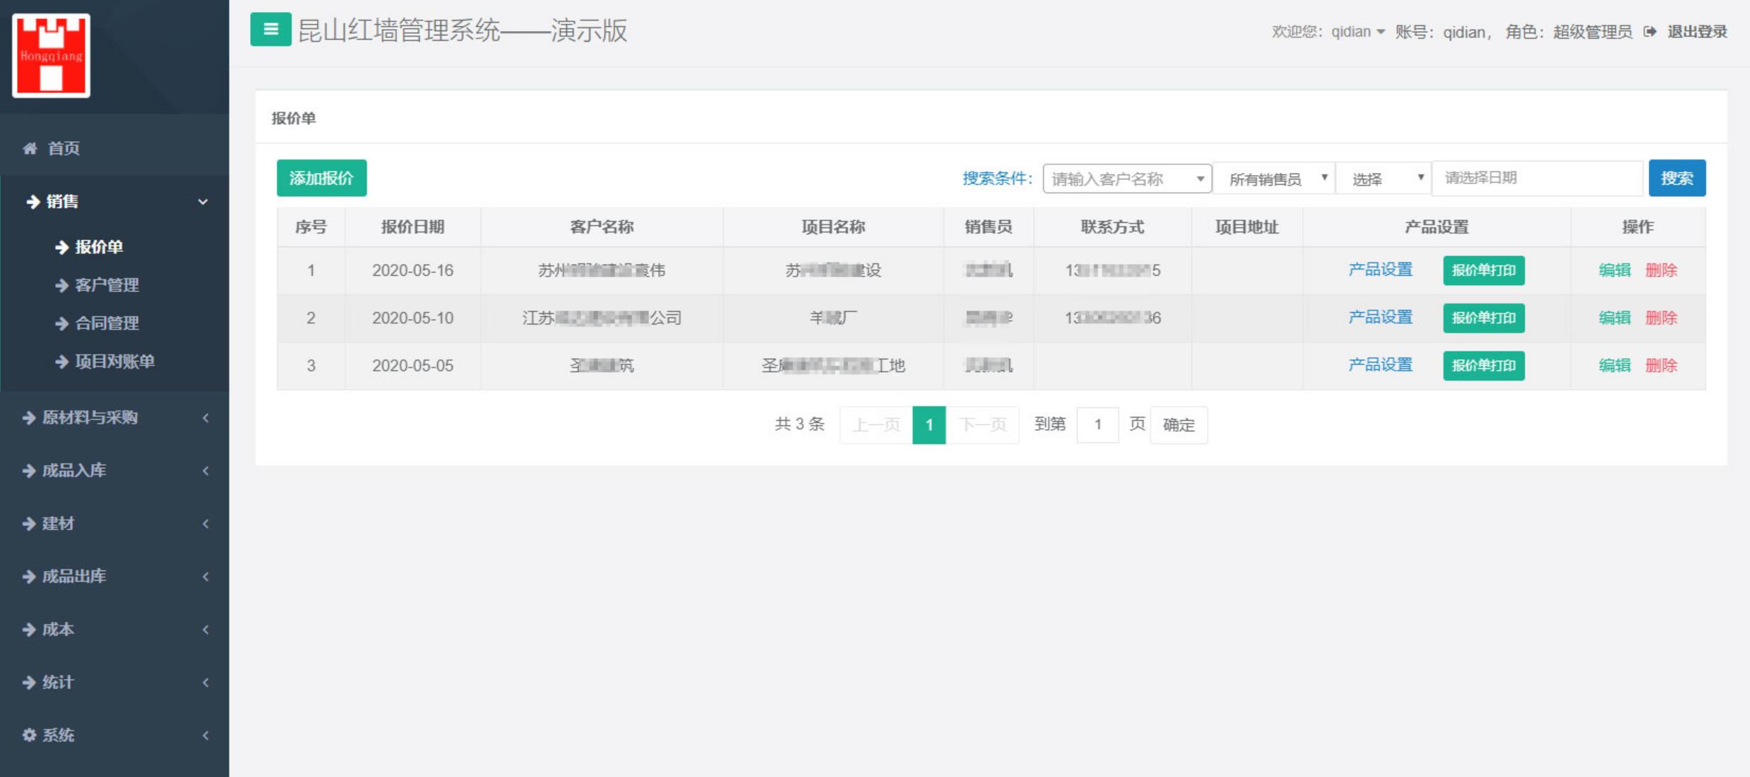Click 退出登录 link
The width and height of the screenshot is (1750, 777).
click(x=1697, y=32)
